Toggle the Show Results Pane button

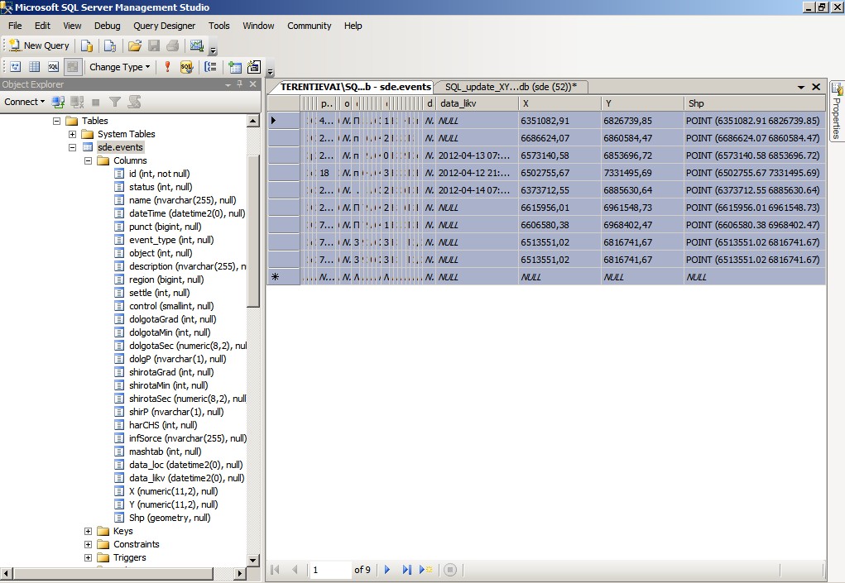click(73, 67)
